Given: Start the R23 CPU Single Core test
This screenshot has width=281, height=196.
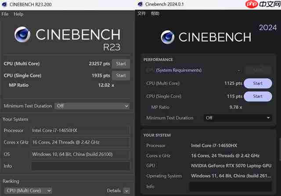Looking at the screenshot, I should pyautogui.click(x=121, y=76).
